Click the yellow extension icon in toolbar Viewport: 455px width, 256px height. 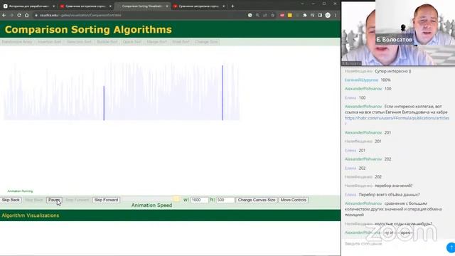point(289,15)
